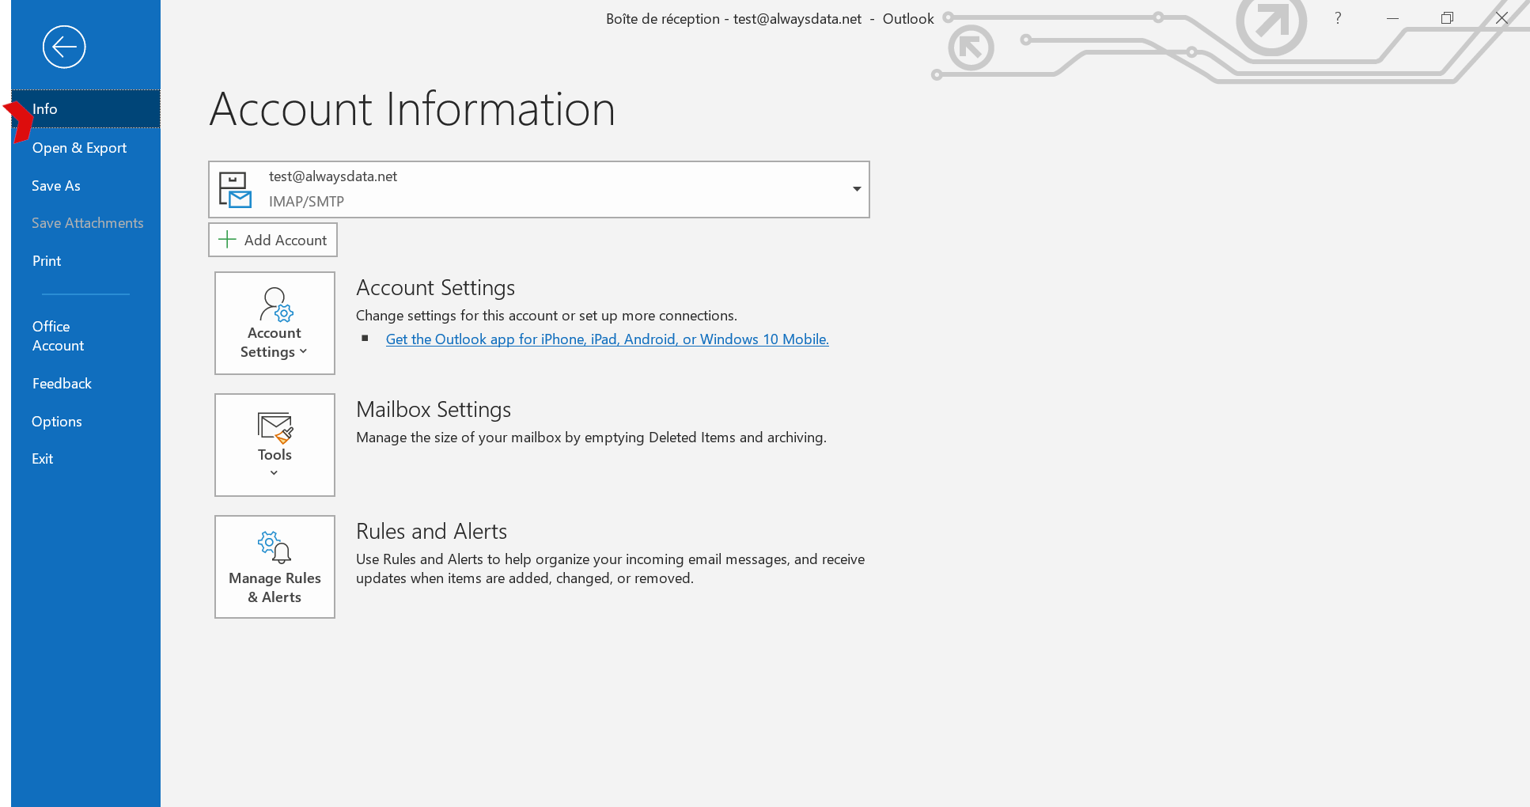Open the Get the Outlook app link

point(608,339)
